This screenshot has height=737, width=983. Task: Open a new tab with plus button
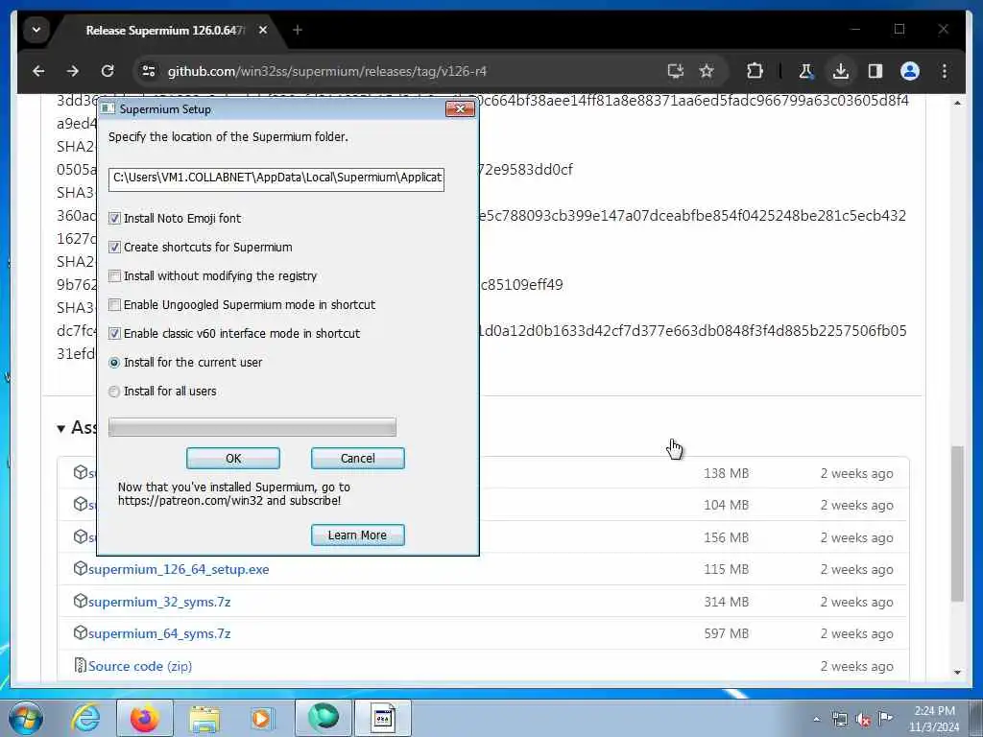tap(298, 30)
